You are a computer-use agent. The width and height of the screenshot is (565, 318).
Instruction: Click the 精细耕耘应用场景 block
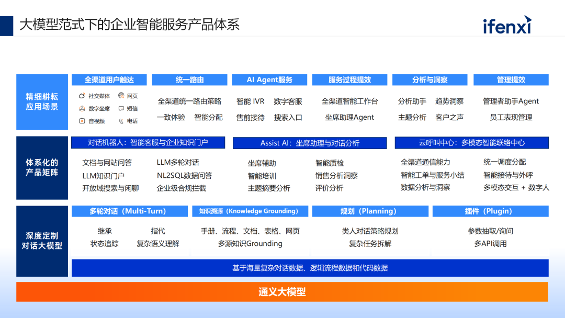[x=42, y=102]
